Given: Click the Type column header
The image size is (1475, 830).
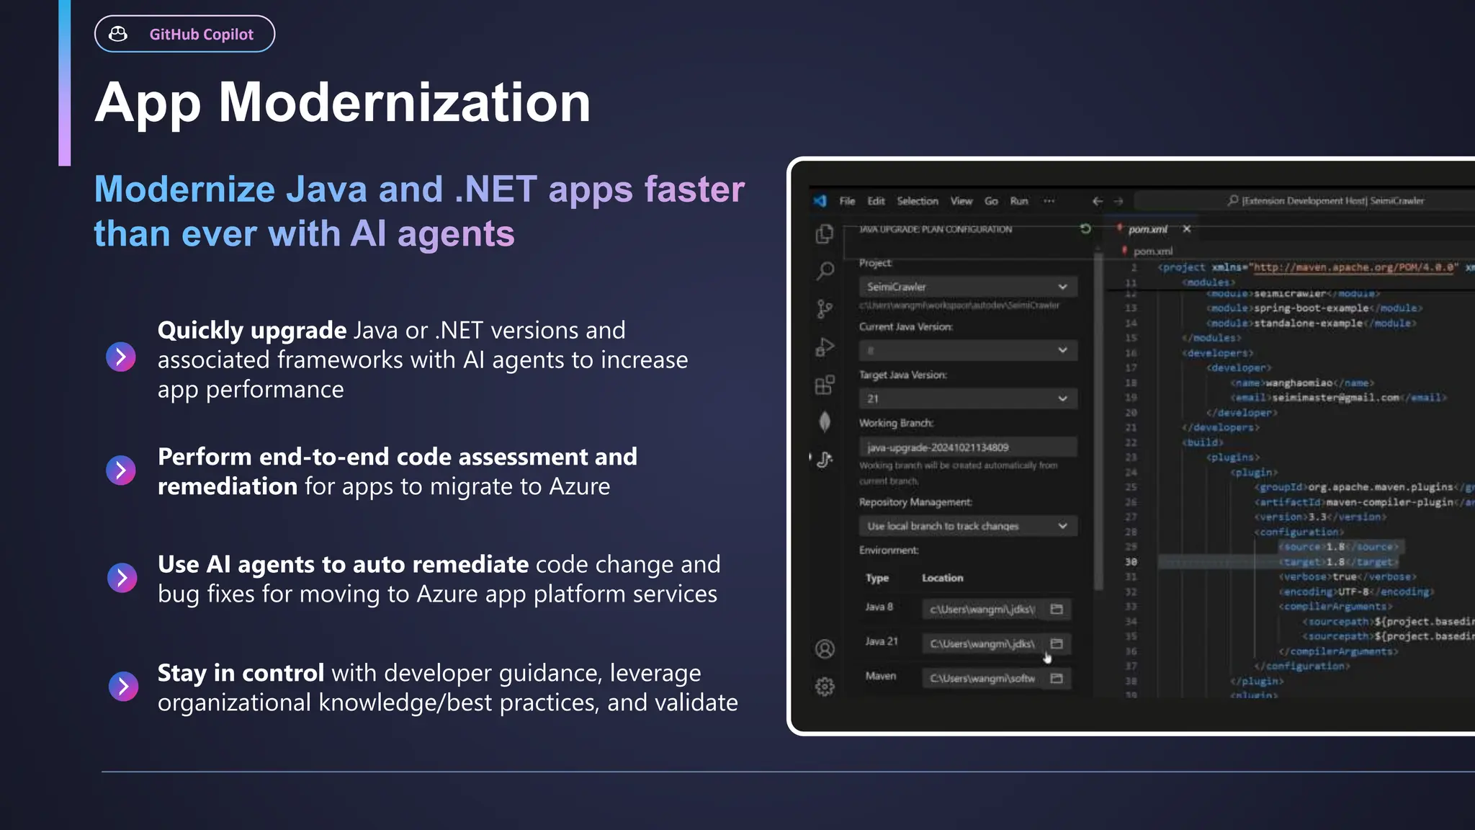Looking at the screenshot, I should [x=877, y=578].
